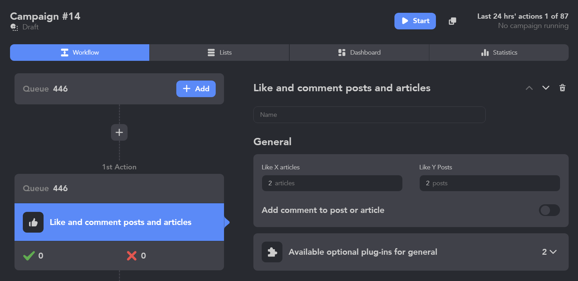
Task: Edit the Like Y Posts field
Action: (490, 183)
